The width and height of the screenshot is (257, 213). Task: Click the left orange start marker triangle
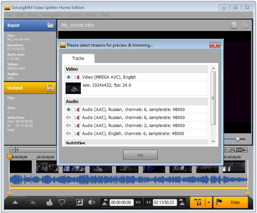click(x=10, y=193)
